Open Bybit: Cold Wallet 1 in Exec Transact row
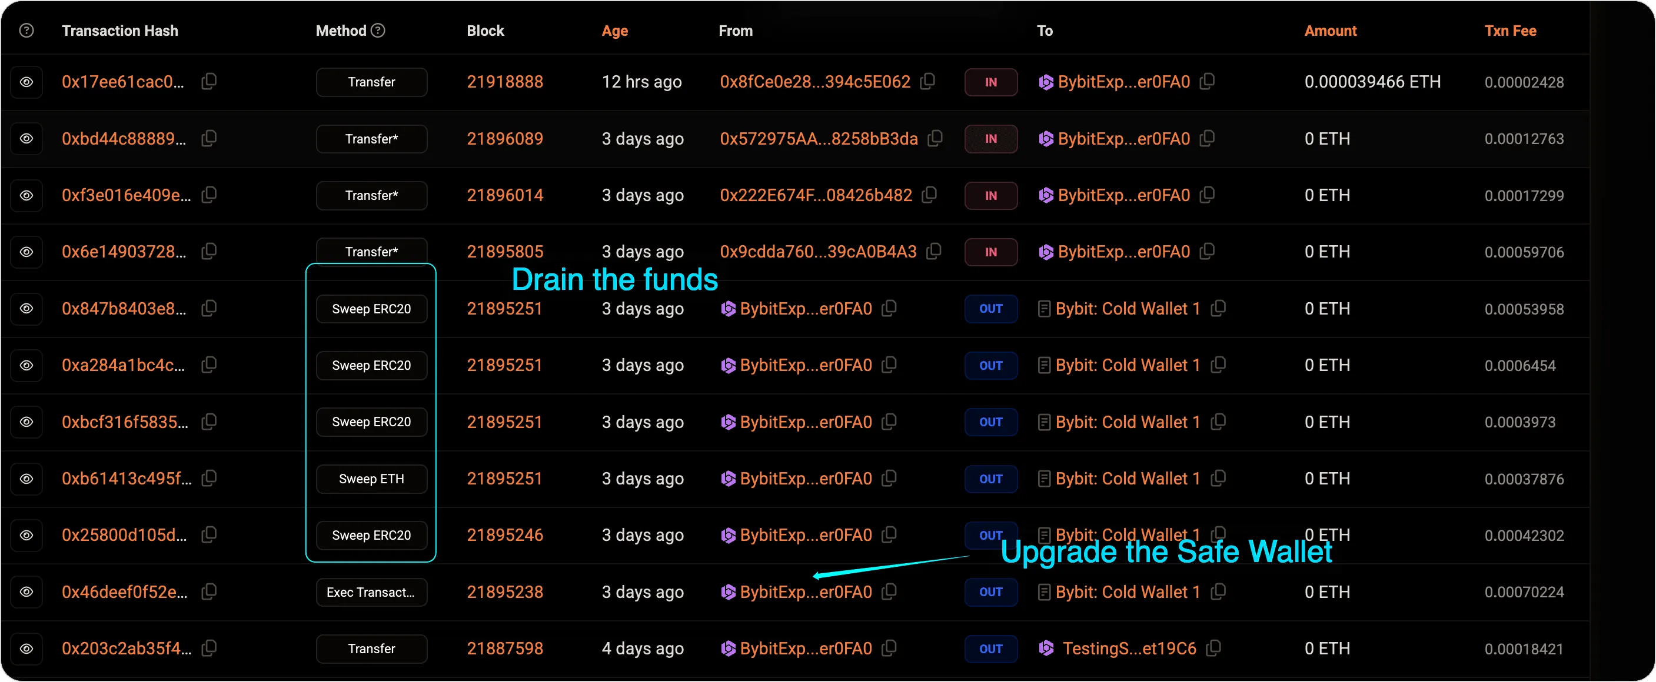 [x=1128, y=592]
